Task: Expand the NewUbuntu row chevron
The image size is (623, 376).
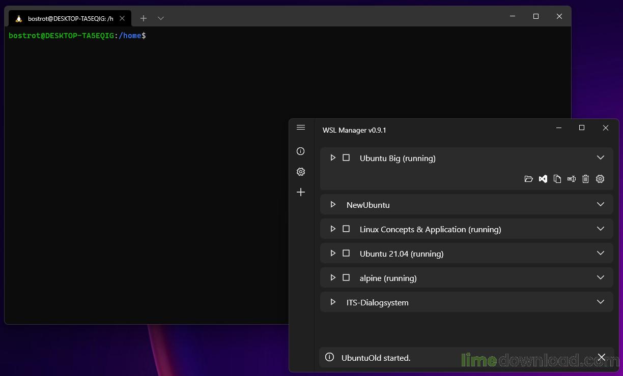Action: [601, 205]
